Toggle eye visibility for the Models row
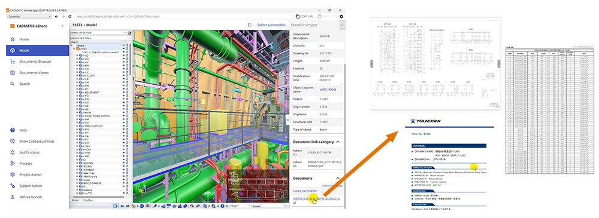This screenshot has width=599, height=218. pos(124,46)
